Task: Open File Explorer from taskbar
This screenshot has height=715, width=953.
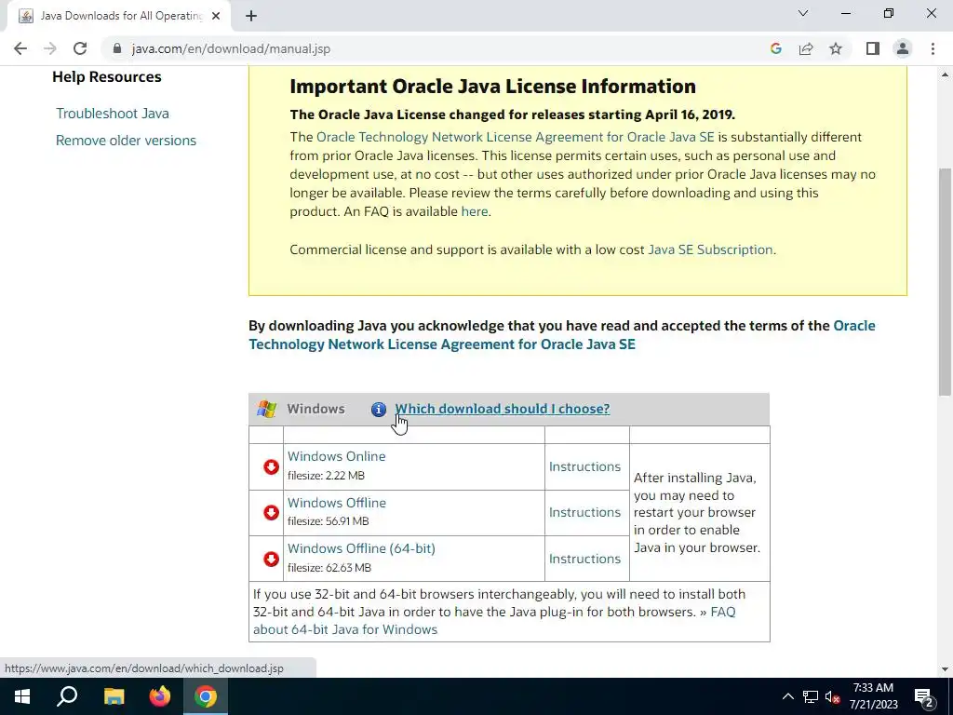Action: tap(114, 696)
